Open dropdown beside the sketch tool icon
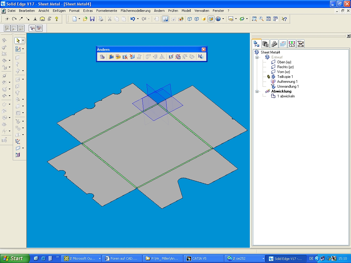 click(x=23, y=49)
